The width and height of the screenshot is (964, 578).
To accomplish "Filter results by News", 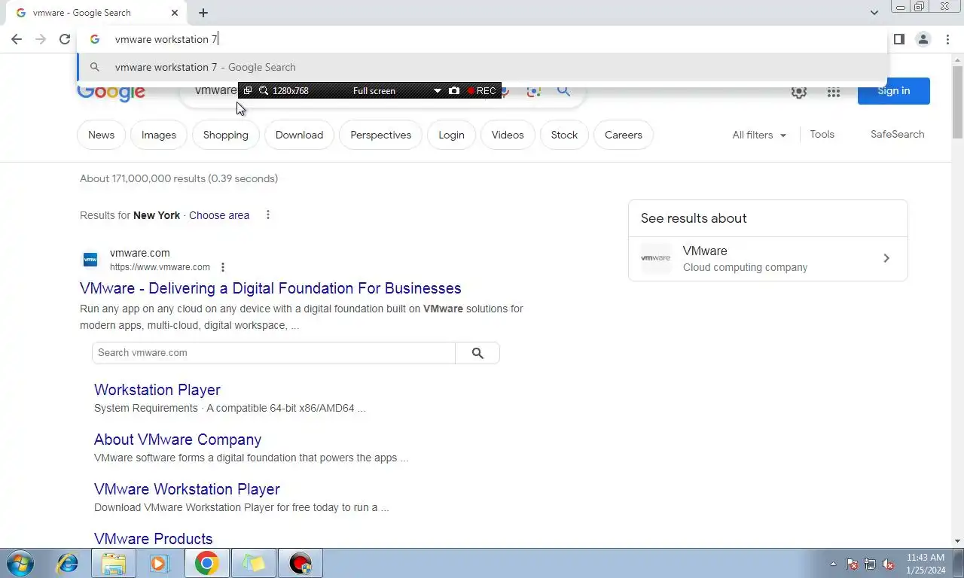I will click(x=101, y=135).
